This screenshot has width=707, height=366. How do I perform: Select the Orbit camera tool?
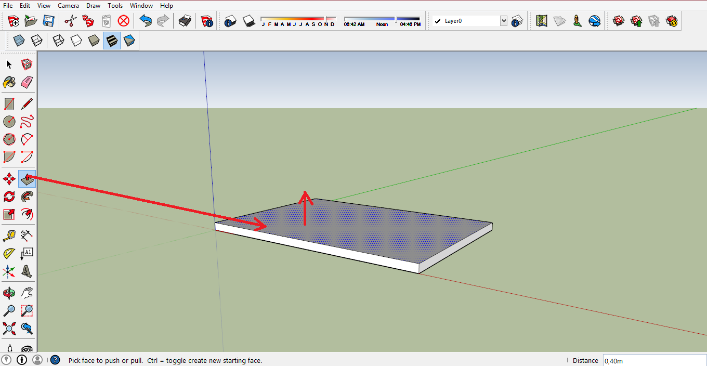[9, 293]
